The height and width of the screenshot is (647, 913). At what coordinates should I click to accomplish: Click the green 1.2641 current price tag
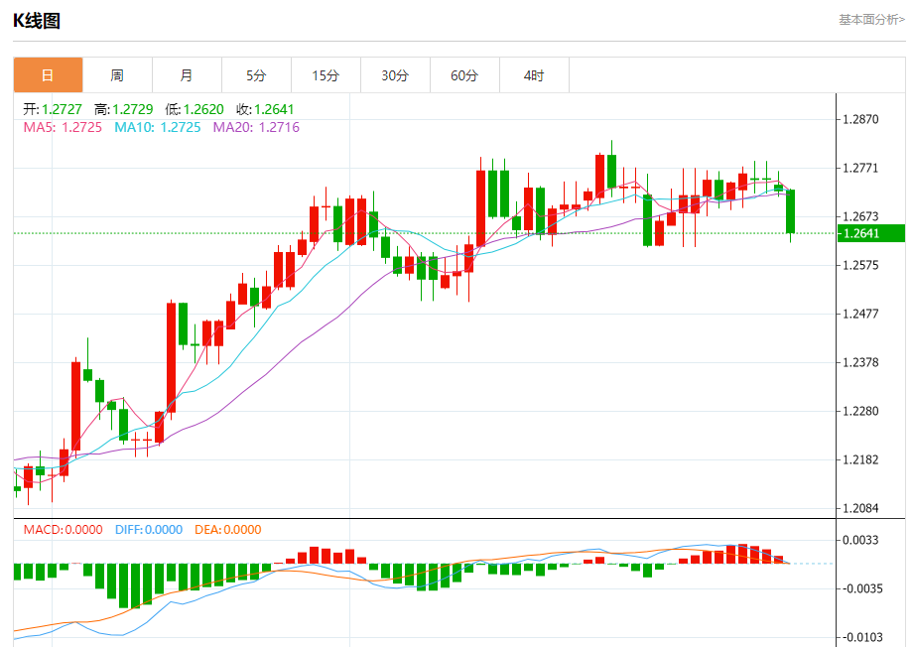point(871,233)
